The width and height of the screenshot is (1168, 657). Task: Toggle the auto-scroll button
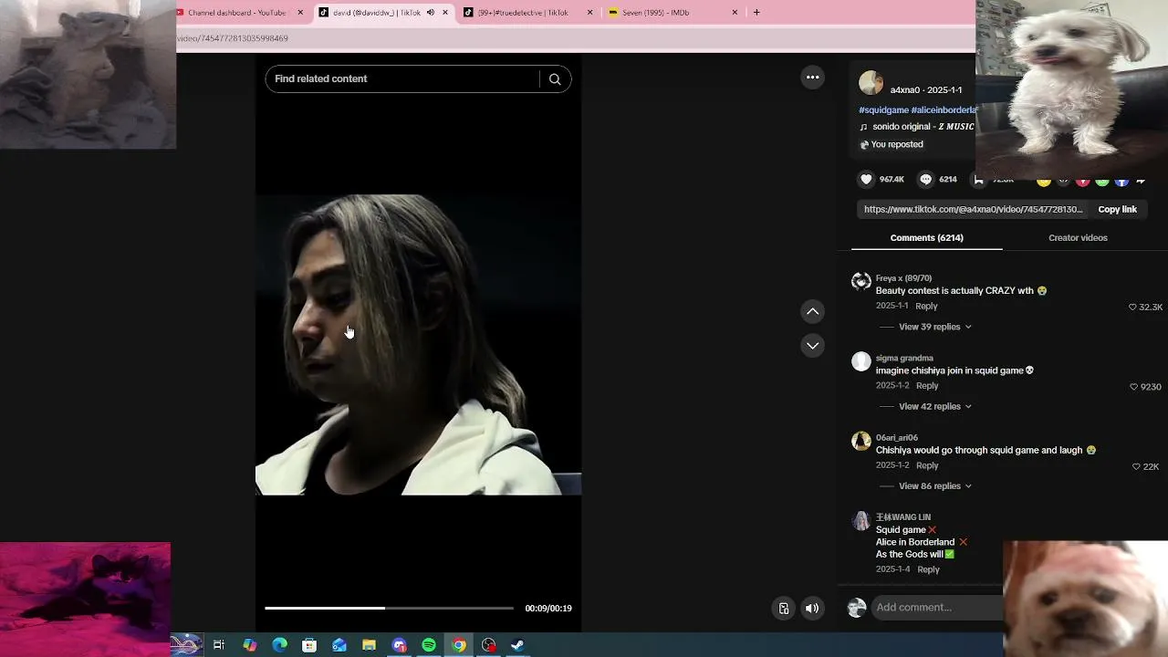[x=783, y=609]
